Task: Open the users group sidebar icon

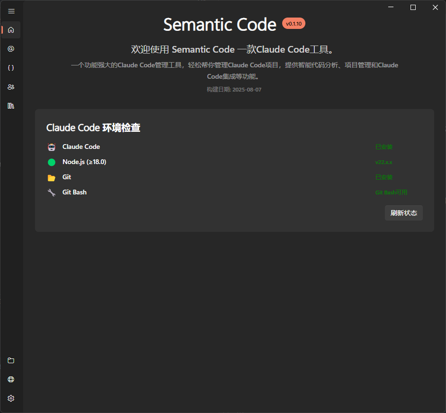Action: 11,87
